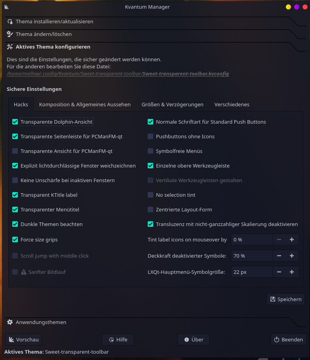This screenshot has height=360, width=310.
Task: Expand the Anwendungsthemen section
Action: click(41, 322)
